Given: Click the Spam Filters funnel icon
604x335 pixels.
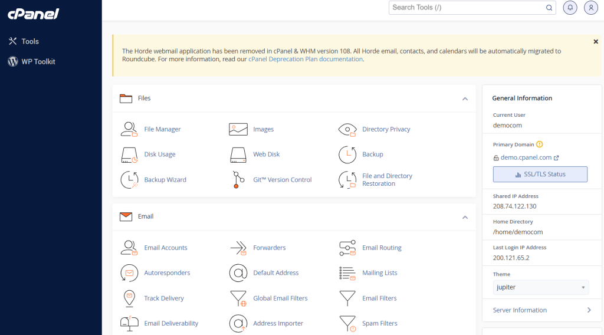Looking at the screenshot, I should click(x=347, y=323).
